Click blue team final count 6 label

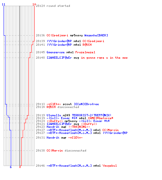pos(11,167)
